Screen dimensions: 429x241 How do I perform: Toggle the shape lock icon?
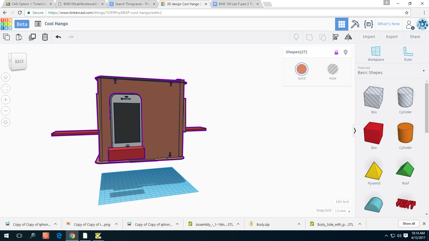point(336,52)
